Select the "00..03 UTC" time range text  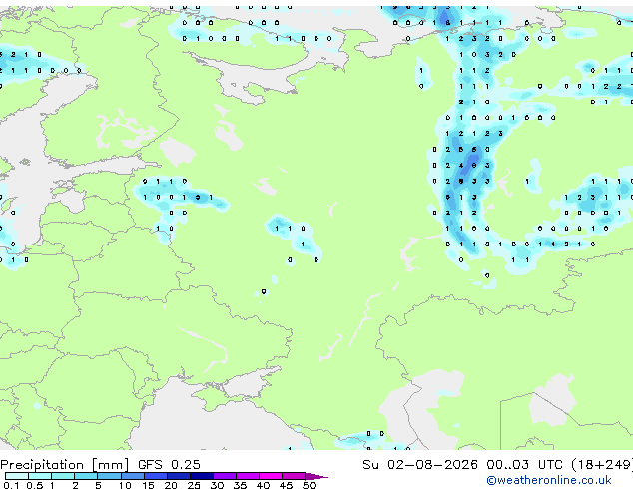click(x=524, y=464)
